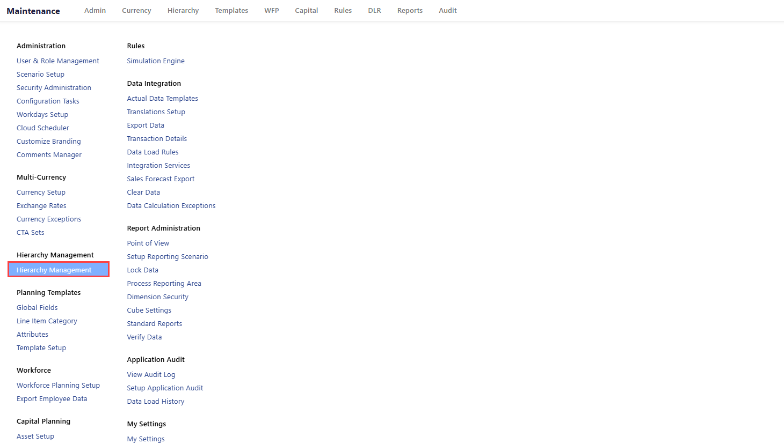
Task: Select the Templates menu in navigation bar
Action: (x=231, y=10)
